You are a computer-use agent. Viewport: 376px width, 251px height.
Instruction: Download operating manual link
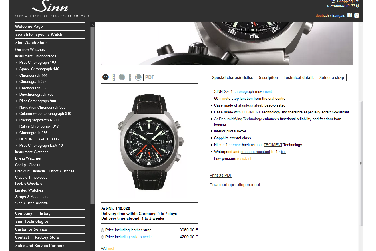235,185
